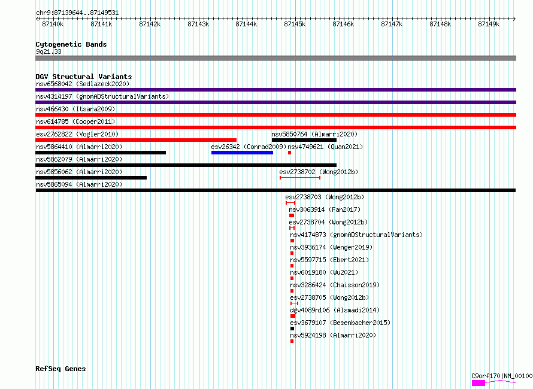Open nsv5864410 (Almarri2020) variant label

[x=79, y=147]
